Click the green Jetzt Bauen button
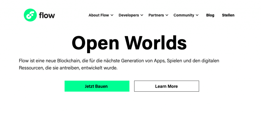Screen dimensions: 261x115 click(97, 86)
